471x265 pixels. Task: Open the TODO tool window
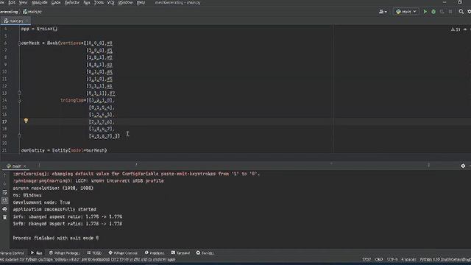click(94, 253)
